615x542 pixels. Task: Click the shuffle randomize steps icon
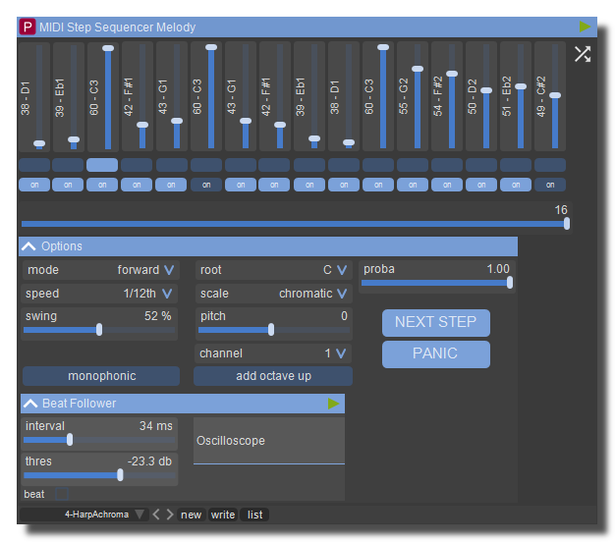point(583,54)
